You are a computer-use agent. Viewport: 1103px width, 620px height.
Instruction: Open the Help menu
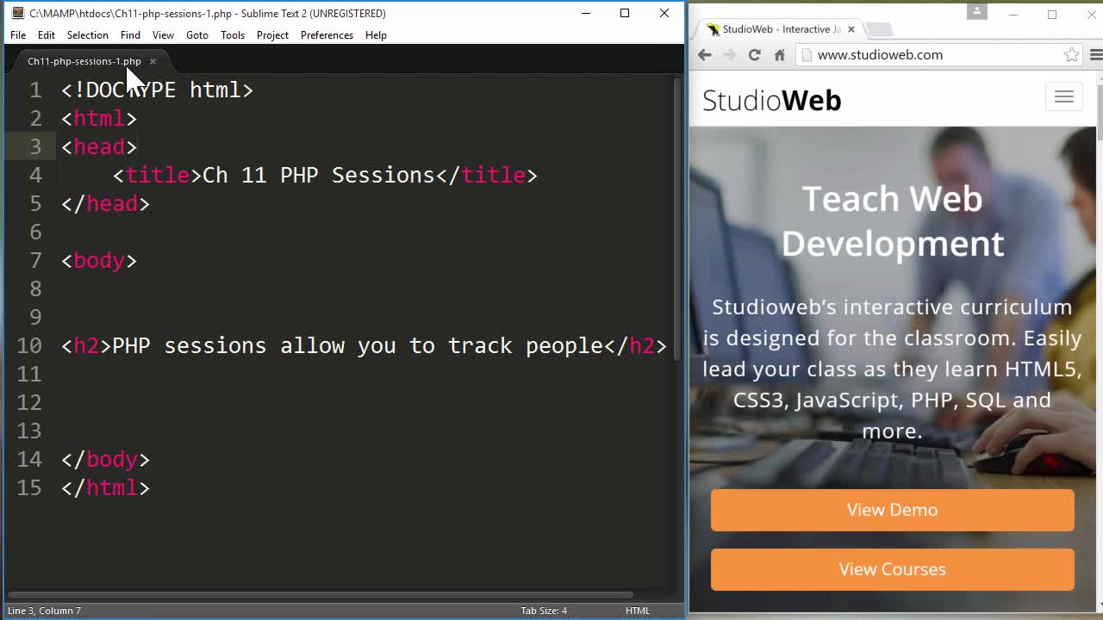pyautogui.click(x=376, y=35)
